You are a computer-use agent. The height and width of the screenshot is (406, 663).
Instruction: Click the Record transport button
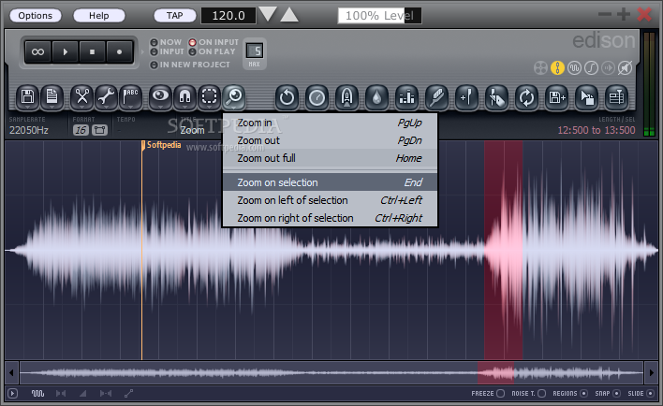(119, 52)
